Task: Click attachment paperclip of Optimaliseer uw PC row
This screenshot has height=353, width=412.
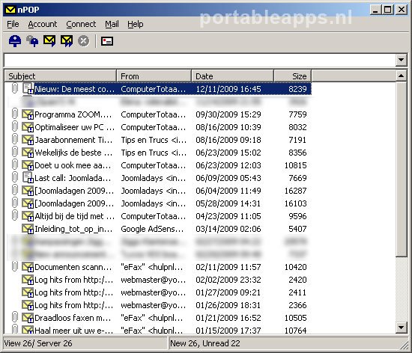Action: pos(15,126)
